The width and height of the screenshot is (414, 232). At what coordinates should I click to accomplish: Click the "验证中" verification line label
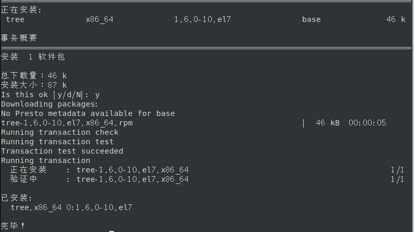24,179
